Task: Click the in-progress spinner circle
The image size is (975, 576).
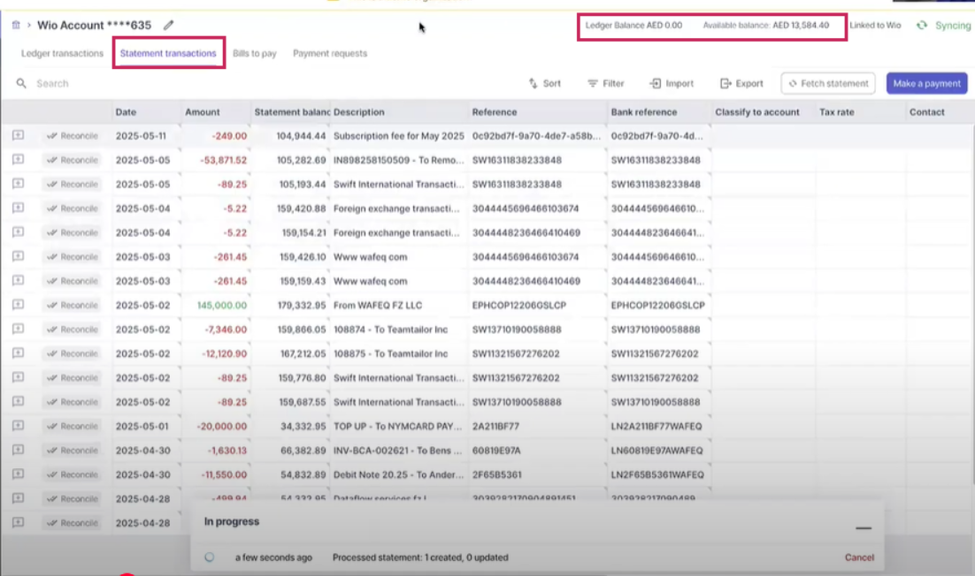Action: [210, 557]
